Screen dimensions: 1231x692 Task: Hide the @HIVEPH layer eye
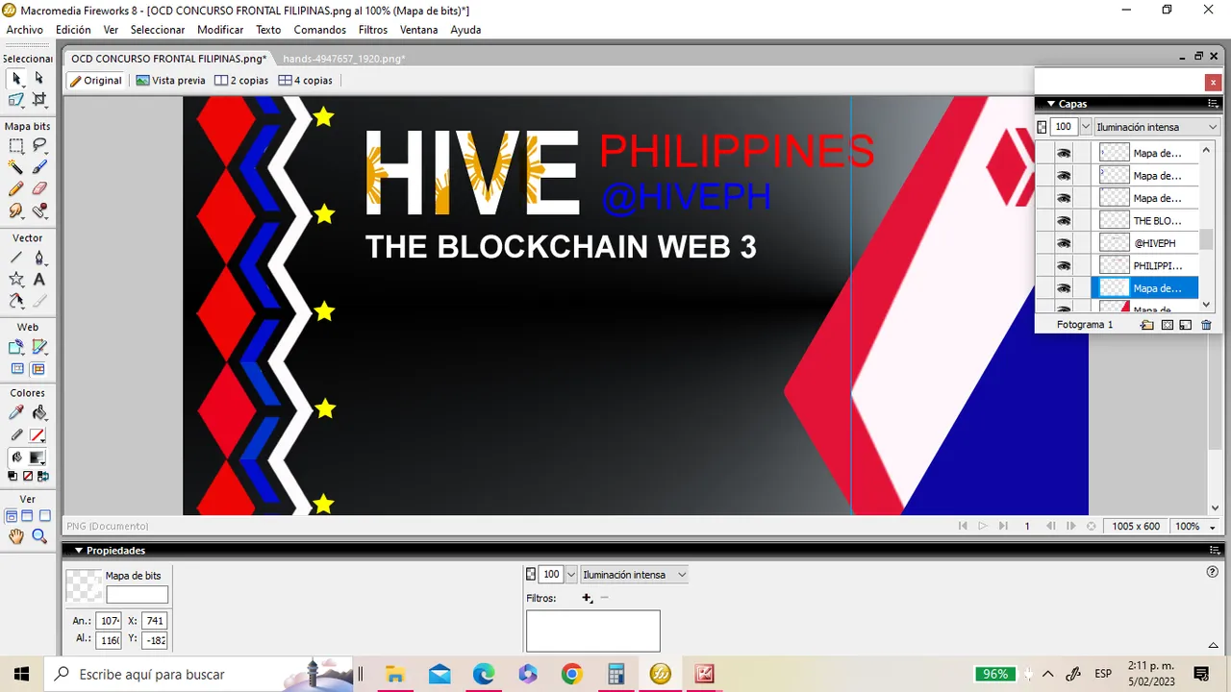point(1064,243)
